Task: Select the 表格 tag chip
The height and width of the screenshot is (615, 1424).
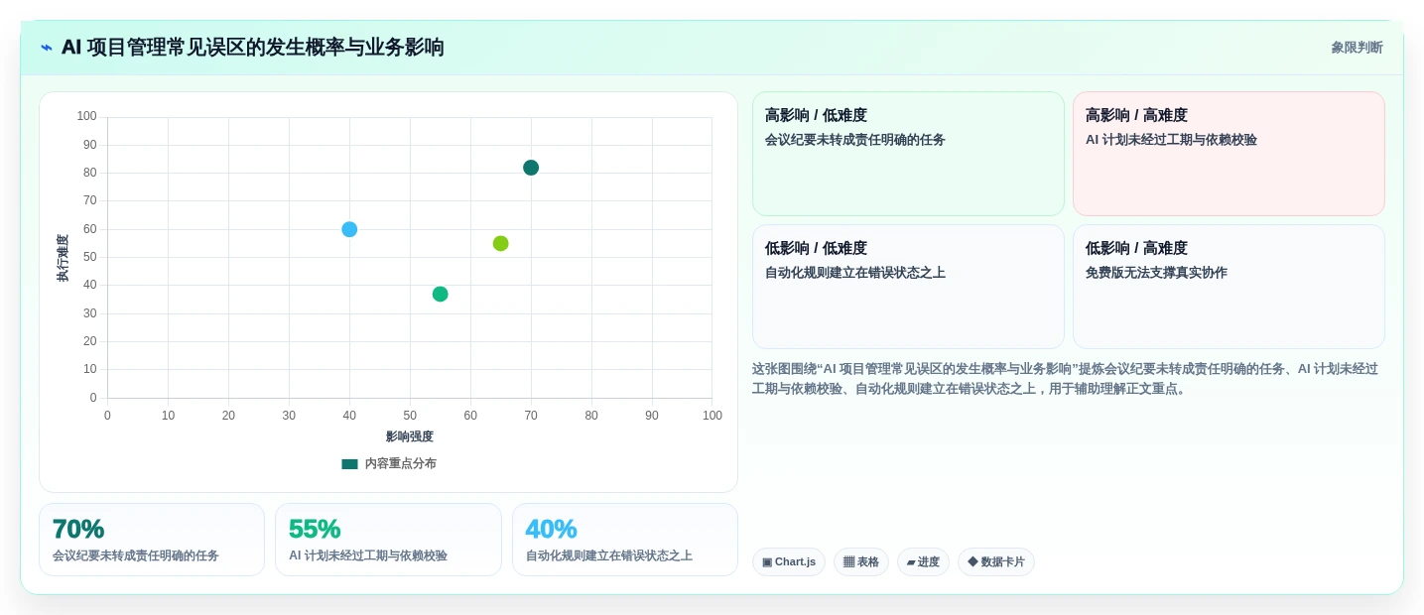Action: 861,562
